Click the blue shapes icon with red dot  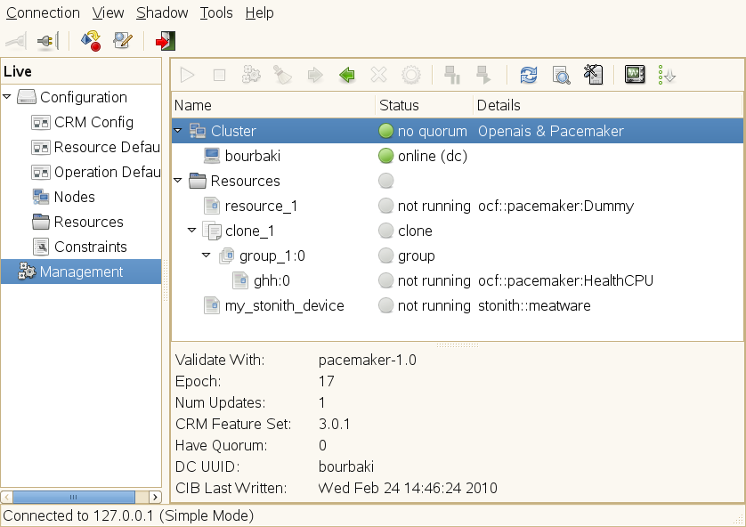point(91,41)
